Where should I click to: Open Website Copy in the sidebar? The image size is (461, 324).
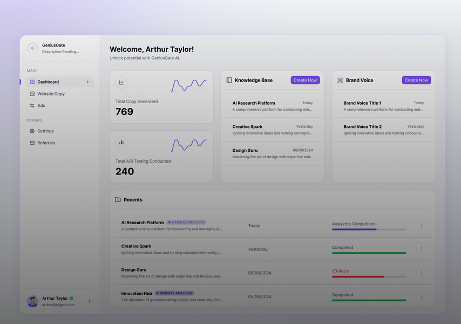[51, 94]
